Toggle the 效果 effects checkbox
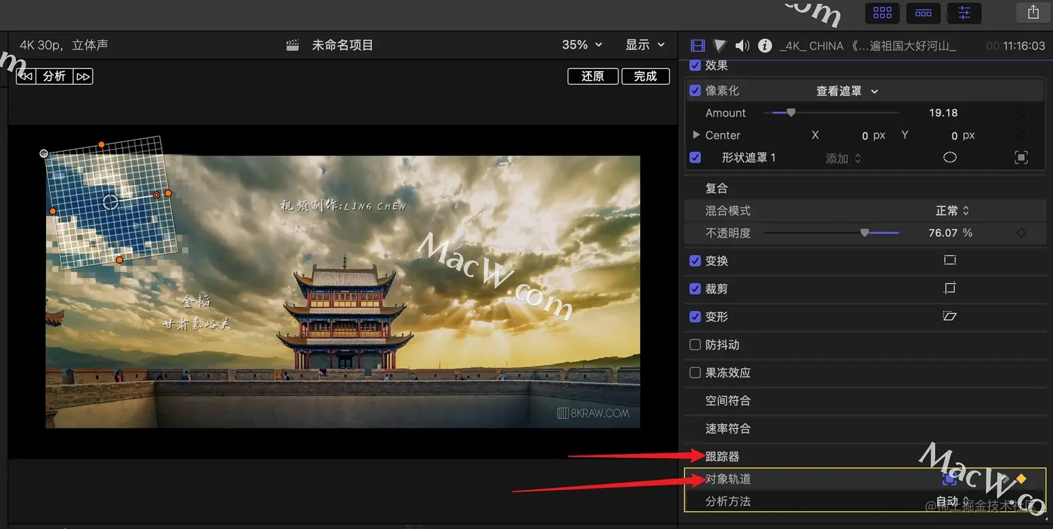 pyautogui.click(x=695, y=65)
